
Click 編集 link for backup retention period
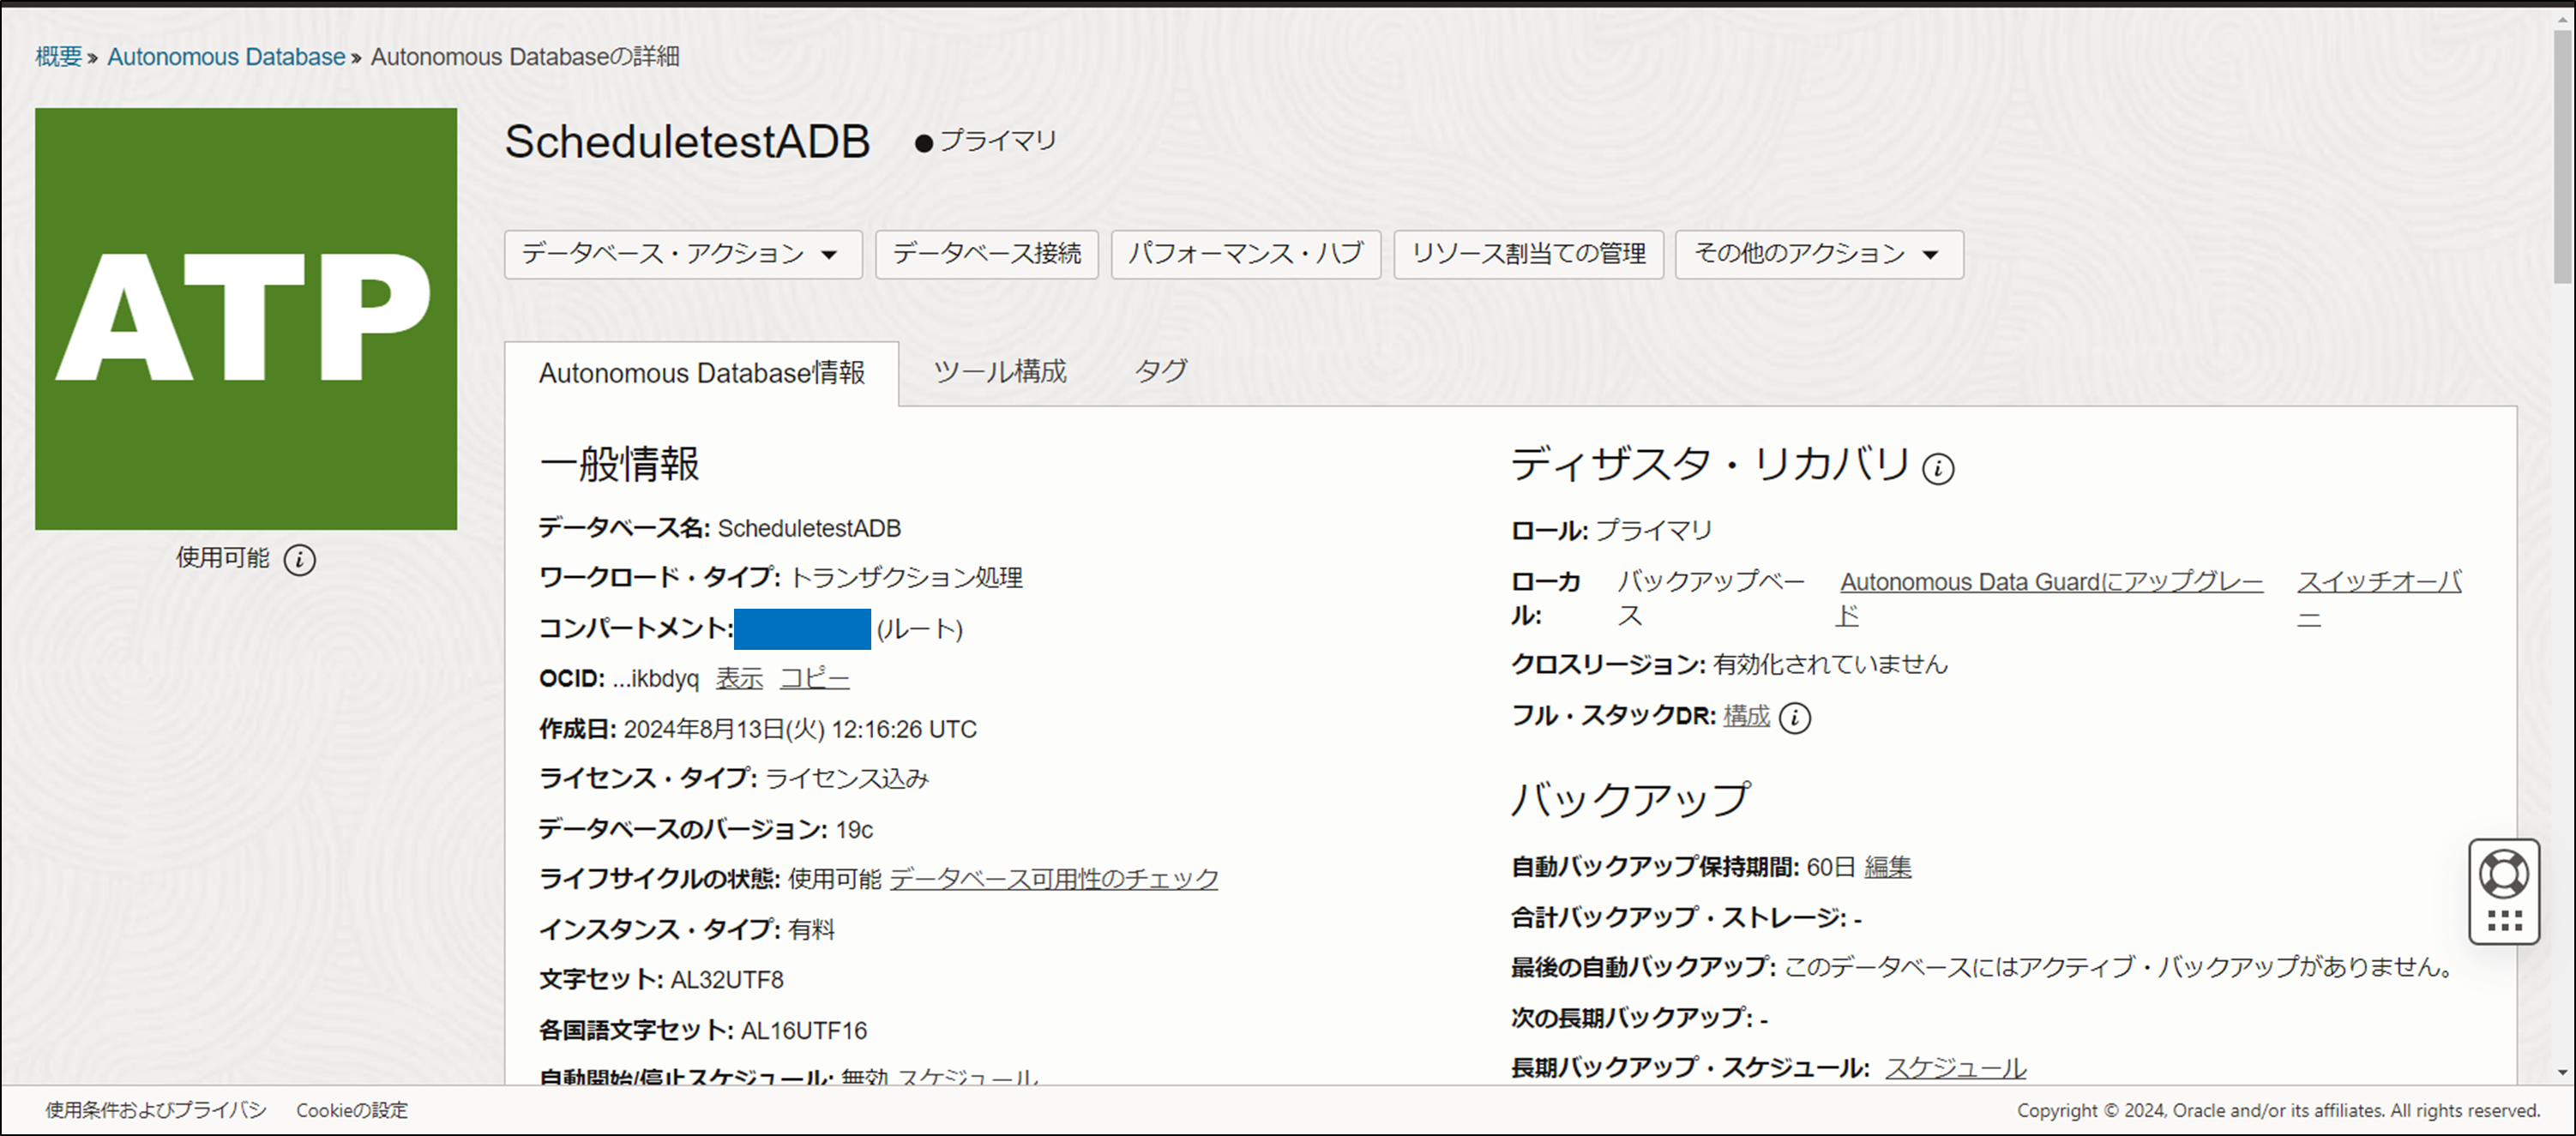(1887, 866)
